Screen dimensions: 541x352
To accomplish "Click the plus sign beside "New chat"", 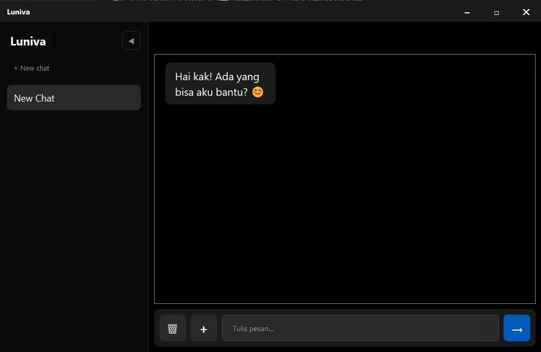I will 15,68.
